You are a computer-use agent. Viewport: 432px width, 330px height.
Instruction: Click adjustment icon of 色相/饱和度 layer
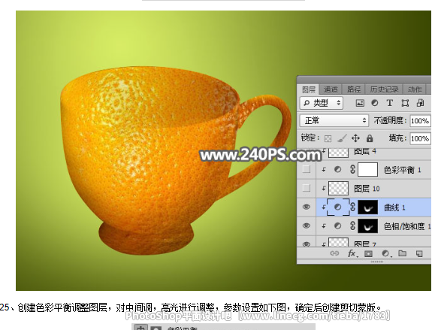pyautogui.click(x=338, y=226)
